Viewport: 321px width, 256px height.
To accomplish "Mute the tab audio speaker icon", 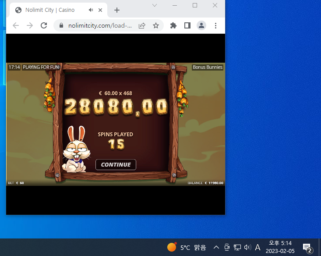I will pyautogui.click(x=91, y=10).
